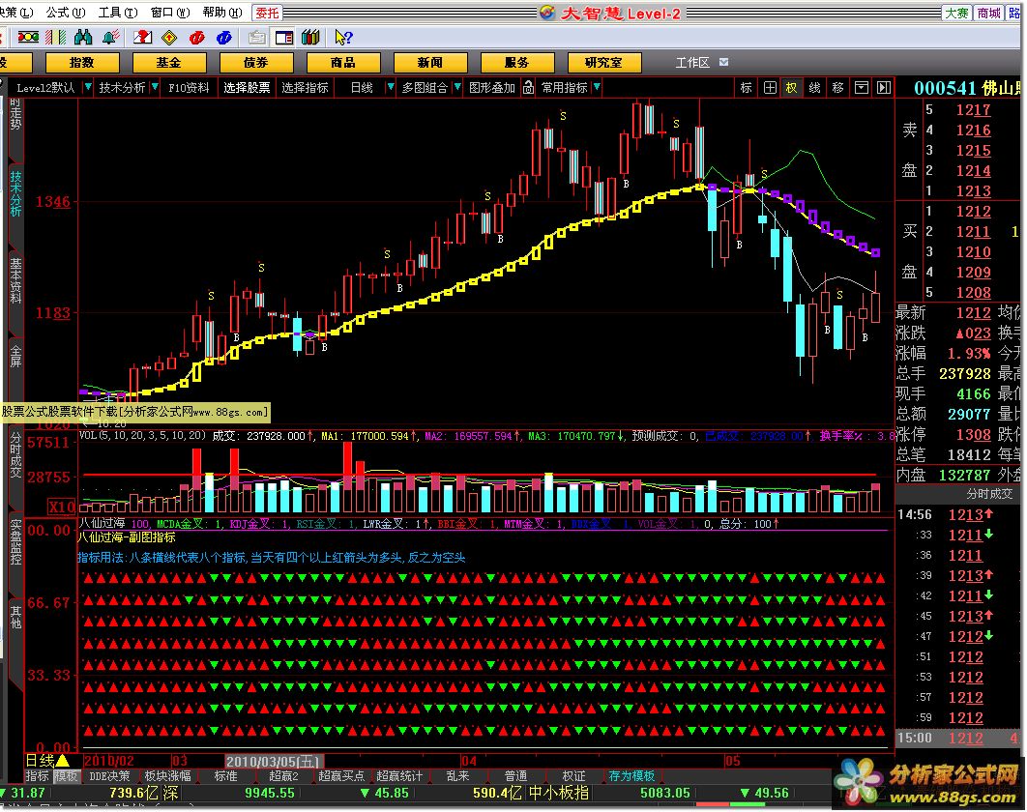Click the 商城 button in title bar
The width and height of the screenshot is (1027, 812).
pyautogui.click(x=989, y=14)
